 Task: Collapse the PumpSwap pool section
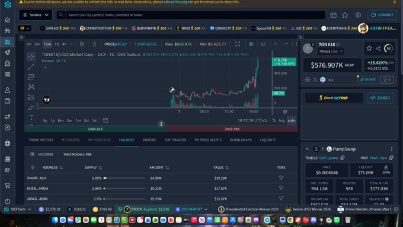pyautogui.click(x=307, y=149)
